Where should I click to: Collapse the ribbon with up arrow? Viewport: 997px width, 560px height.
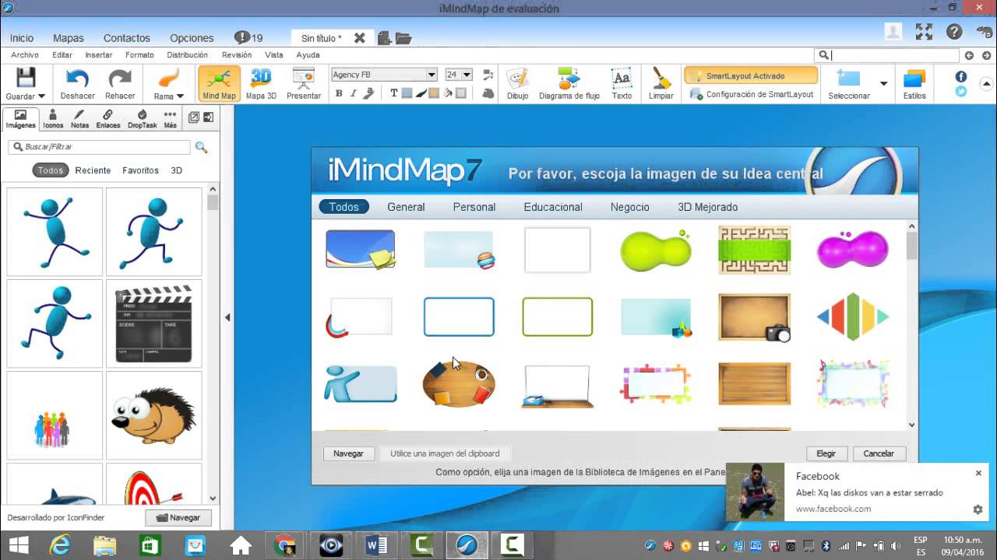[988, 83]
